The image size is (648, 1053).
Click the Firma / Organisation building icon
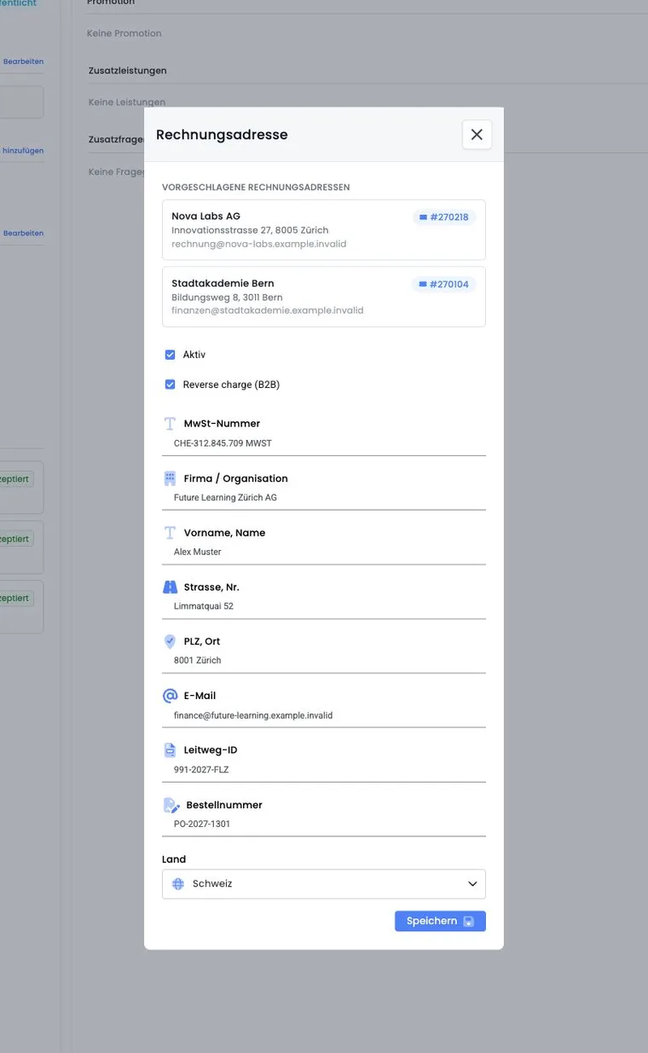pyautogui.click(x=170, y=478)
